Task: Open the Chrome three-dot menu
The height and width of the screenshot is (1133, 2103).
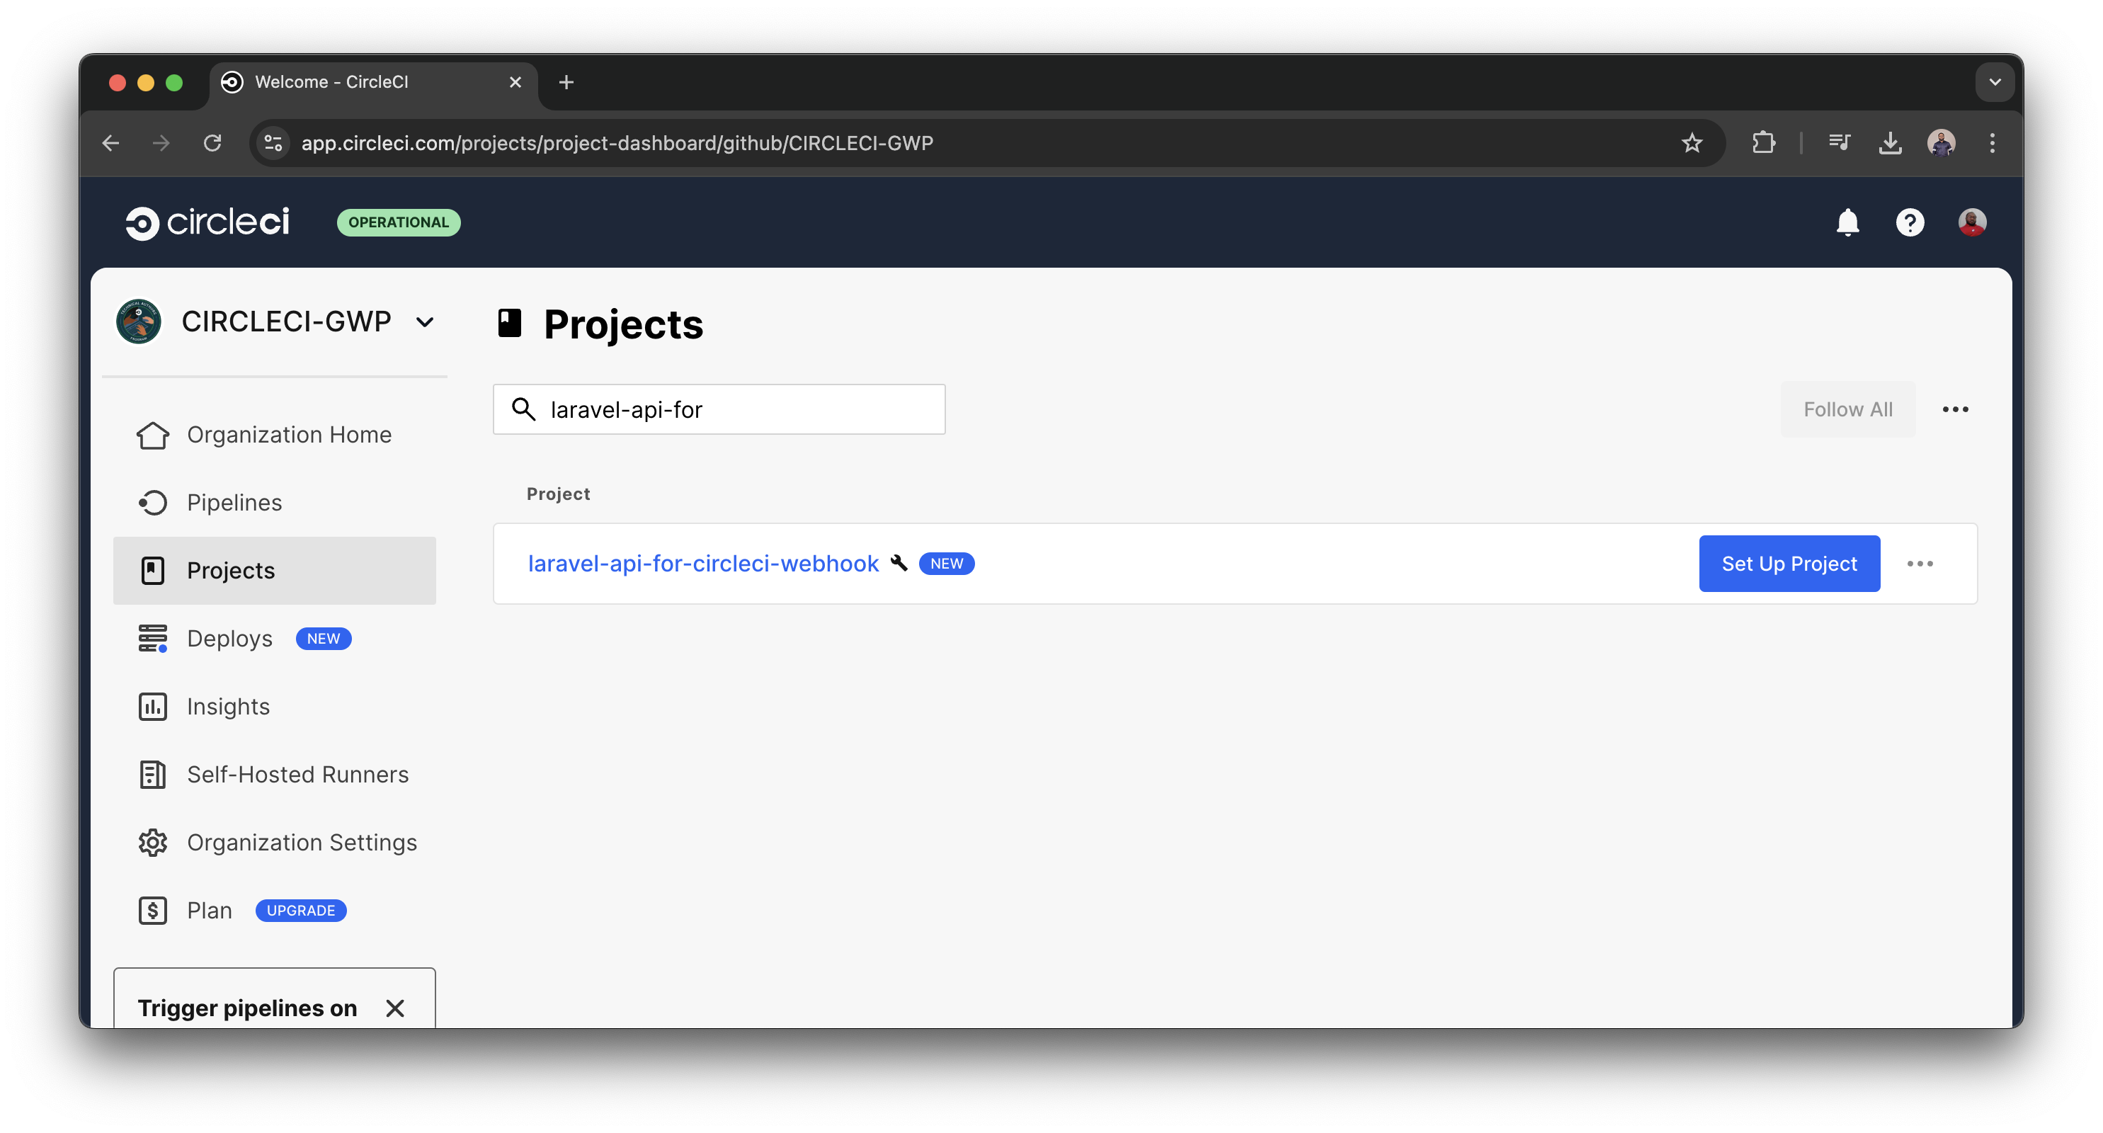Action: pyautogui.click(x=1992, y=143)
